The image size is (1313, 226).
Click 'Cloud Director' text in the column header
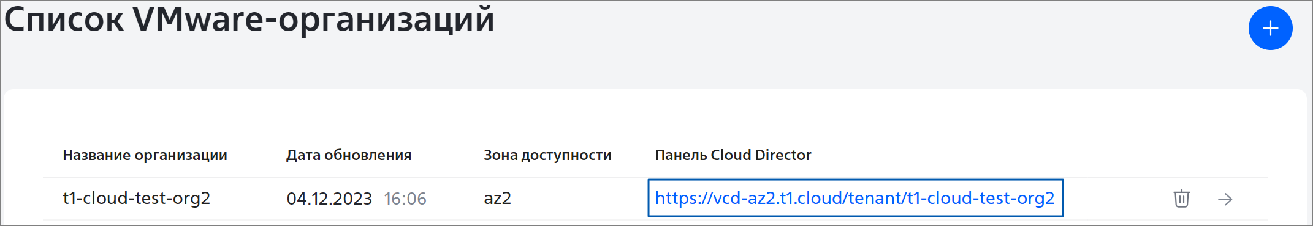click(x=761, y=155)
